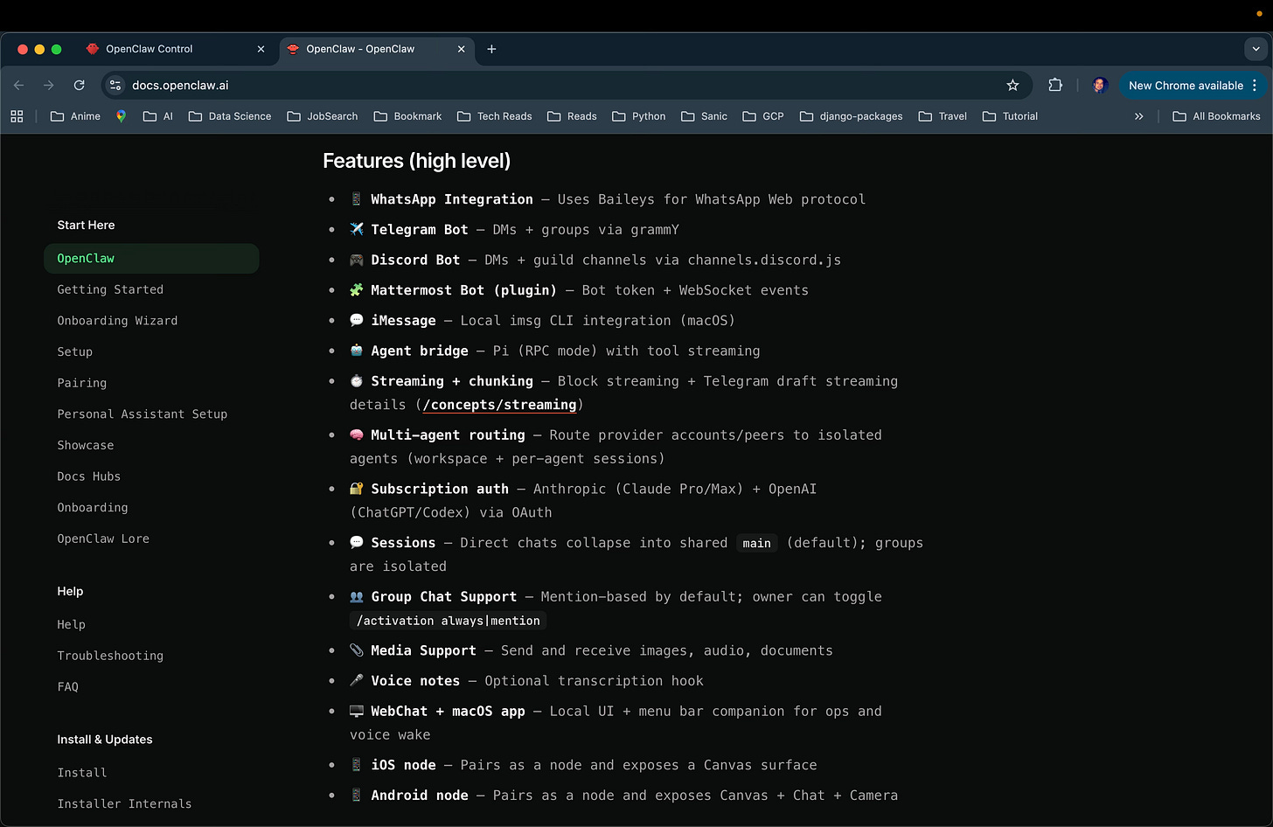1273x827 pixels.
Task: Open the GCP bookmark folder
Action: click(x=763, y=115)
